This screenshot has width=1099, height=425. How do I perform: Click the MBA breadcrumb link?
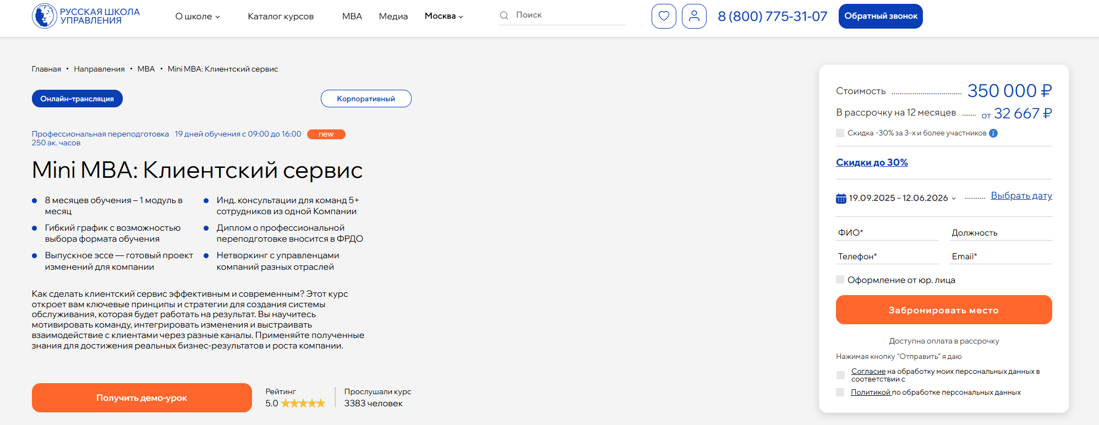(146, 69)
